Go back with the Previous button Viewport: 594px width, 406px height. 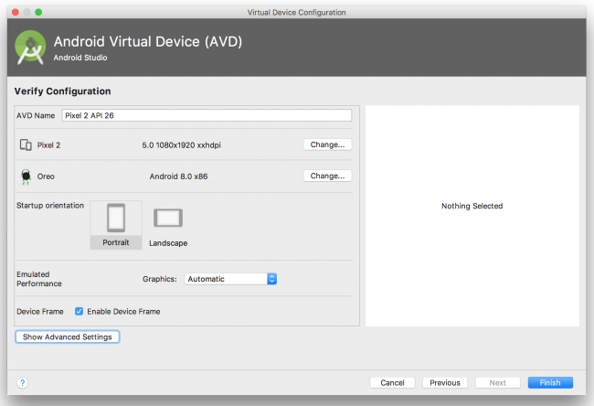point(445,382)
